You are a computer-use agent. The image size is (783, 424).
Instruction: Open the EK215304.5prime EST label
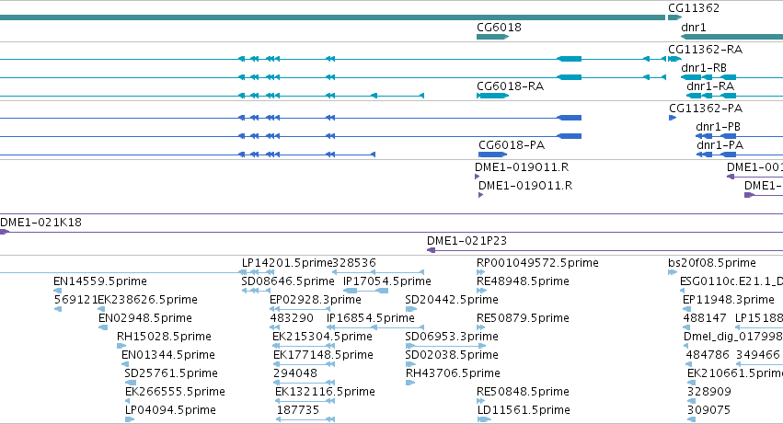[x=322, y=338]
